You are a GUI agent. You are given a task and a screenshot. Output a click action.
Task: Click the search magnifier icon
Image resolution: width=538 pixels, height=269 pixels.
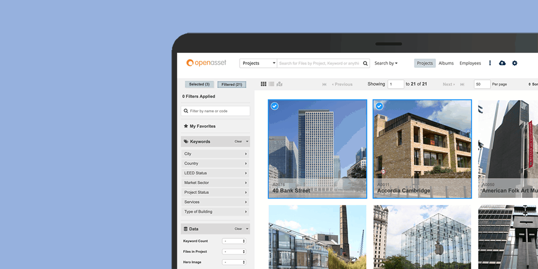[365, 63]
